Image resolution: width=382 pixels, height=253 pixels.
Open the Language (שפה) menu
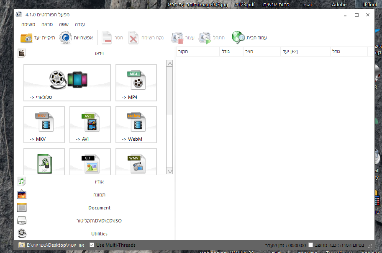tap(64, 24)
